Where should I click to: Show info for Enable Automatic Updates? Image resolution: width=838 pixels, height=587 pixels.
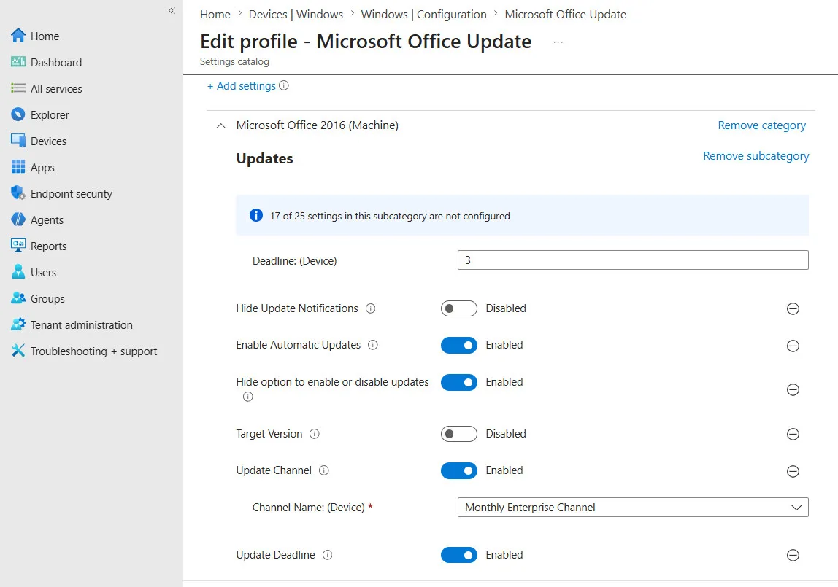click(373, 345)
